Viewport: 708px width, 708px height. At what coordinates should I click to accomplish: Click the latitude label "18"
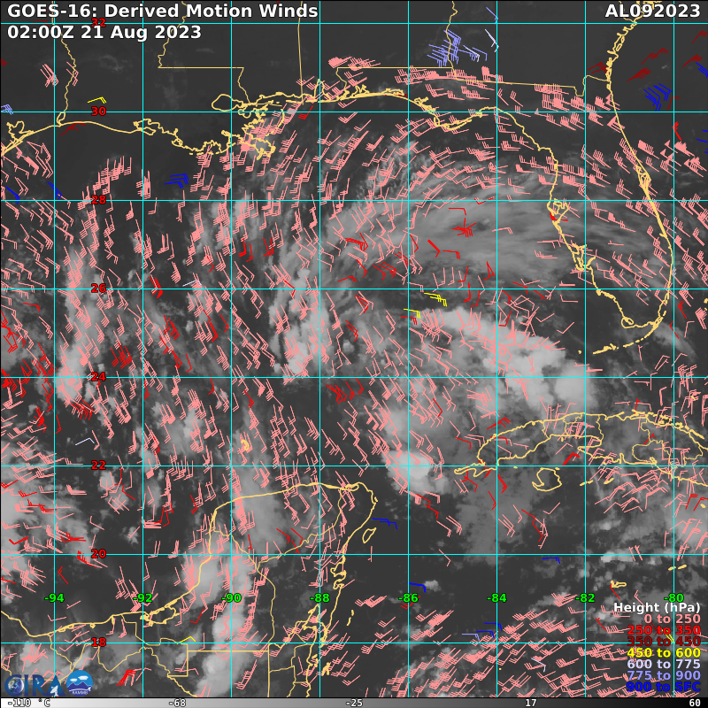tap(98, 643)
